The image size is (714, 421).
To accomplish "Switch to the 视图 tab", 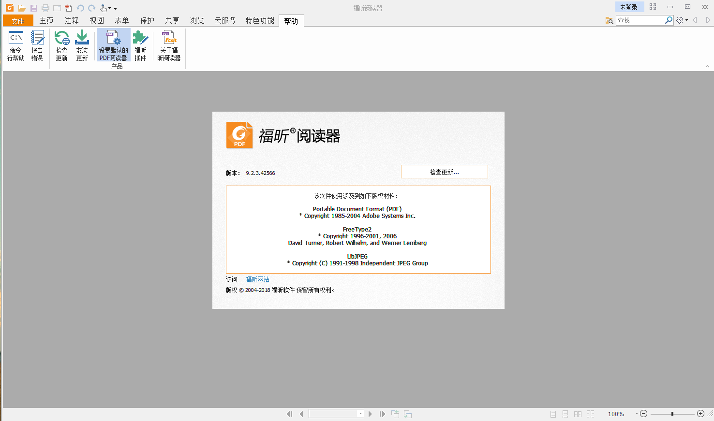I will [x=97, y=20].
